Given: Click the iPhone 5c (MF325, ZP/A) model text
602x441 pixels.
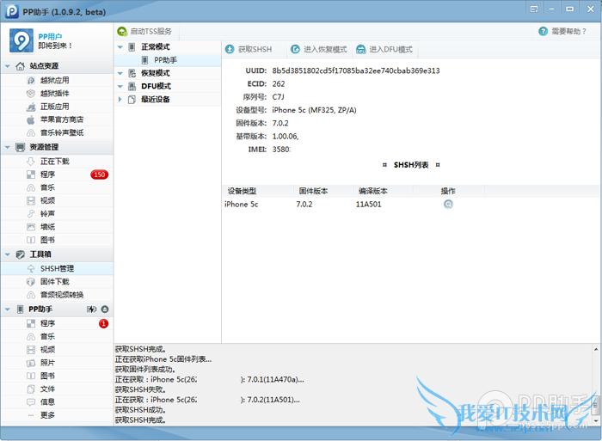Looking at the screenshot, I should click(314, 110).
